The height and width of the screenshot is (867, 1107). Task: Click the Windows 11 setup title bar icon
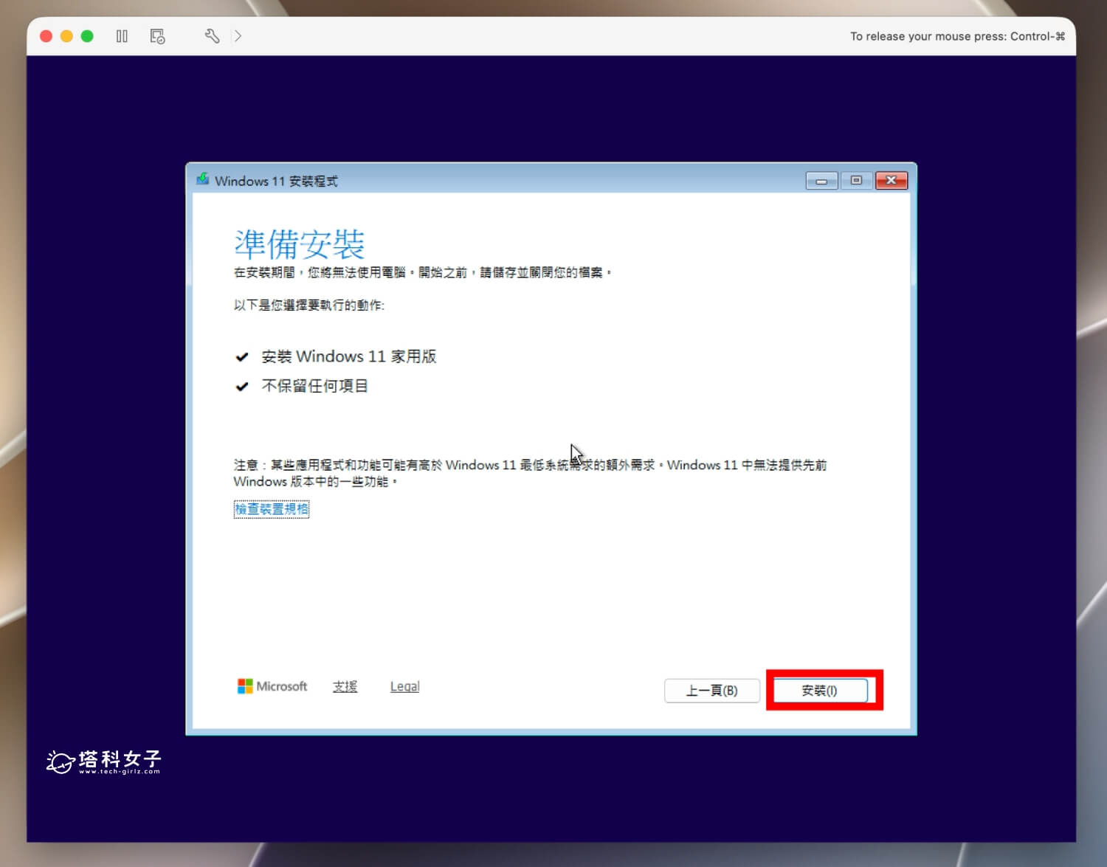tap(202, 179)
